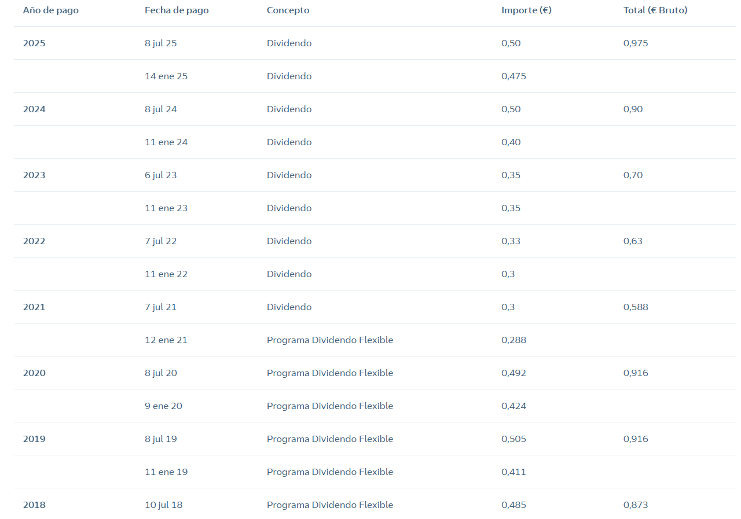Click the "Año de pago" column header
The width and height of the screenshot is (741, 519).
[51, 10]
